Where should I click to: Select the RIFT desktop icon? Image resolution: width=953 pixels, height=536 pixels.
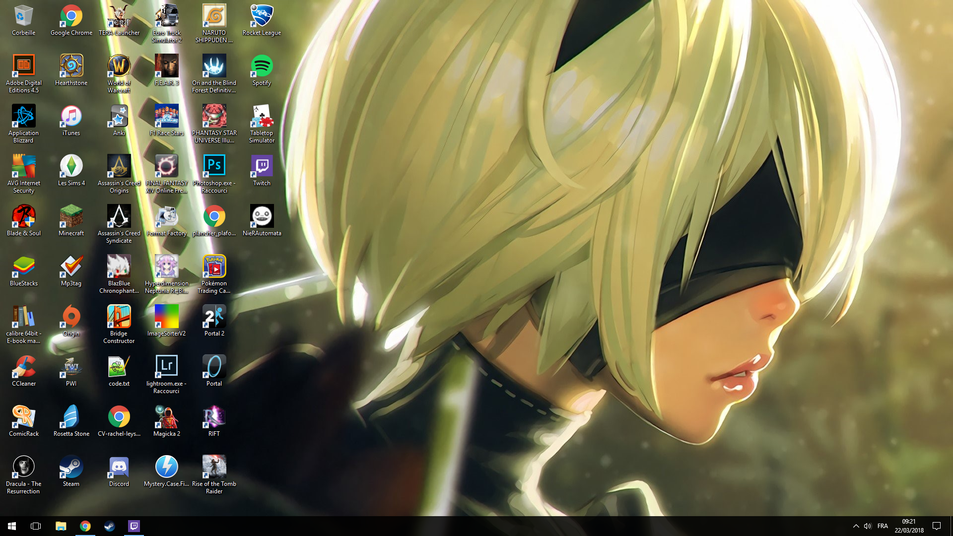214,422
